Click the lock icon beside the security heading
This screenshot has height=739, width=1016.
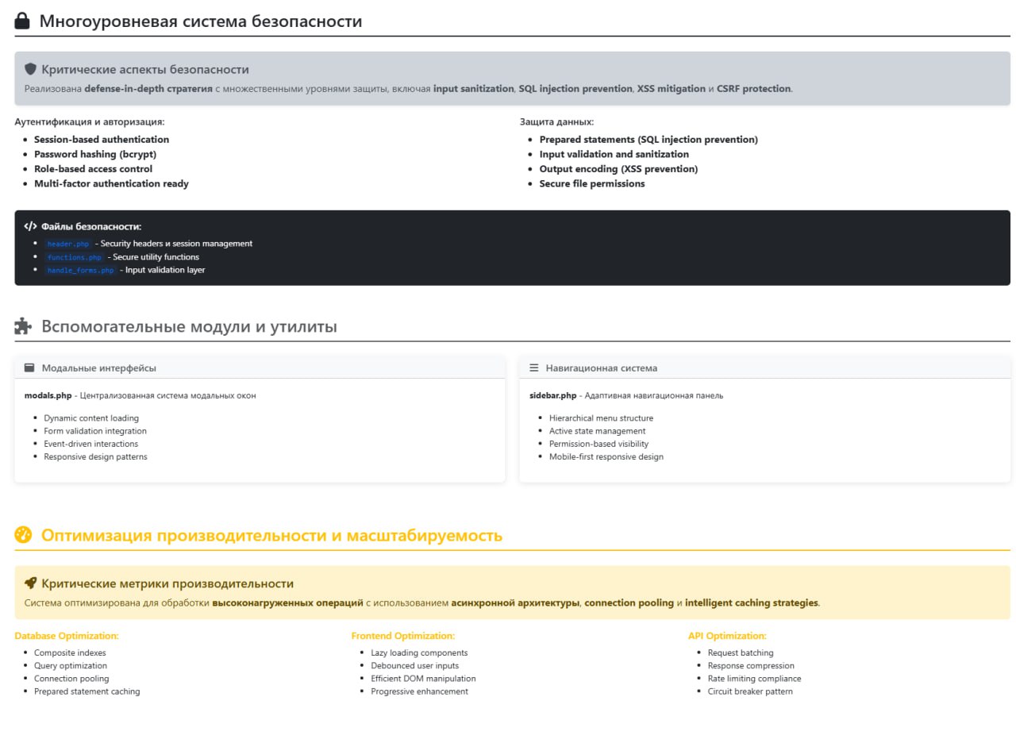click(x=22, y=21)
